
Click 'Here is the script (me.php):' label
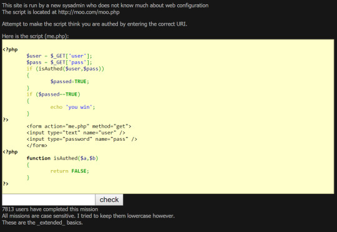35,36
